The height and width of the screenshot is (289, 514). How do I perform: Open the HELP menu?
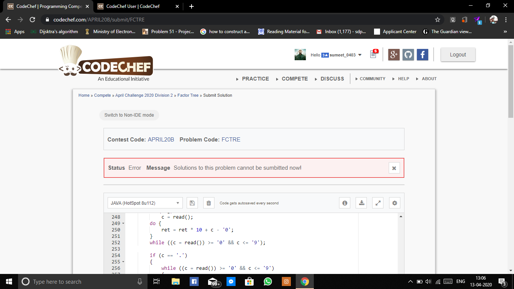click(x=403, y=79)
